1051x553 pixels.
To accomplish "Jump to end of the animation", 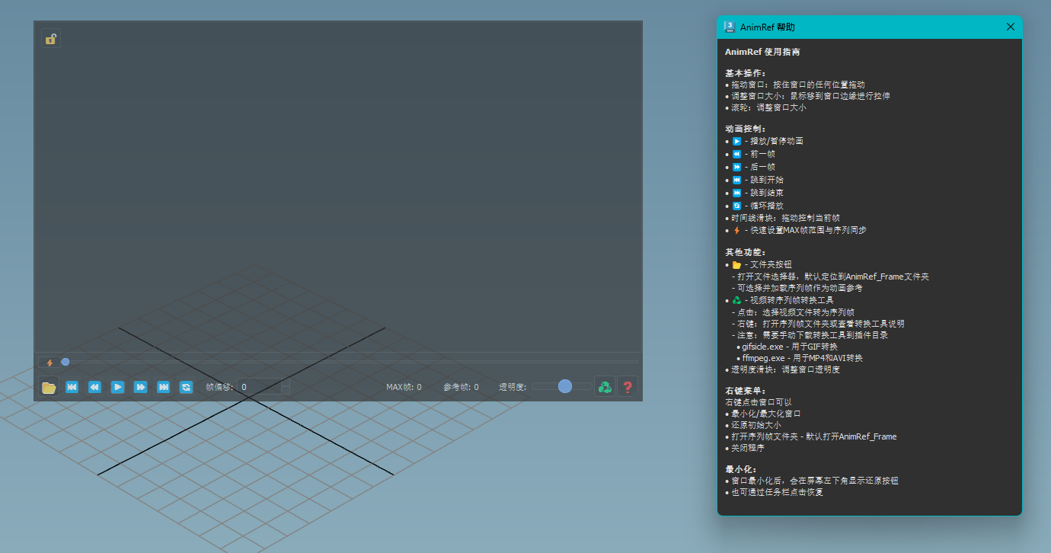I will [x=163, y=387].
